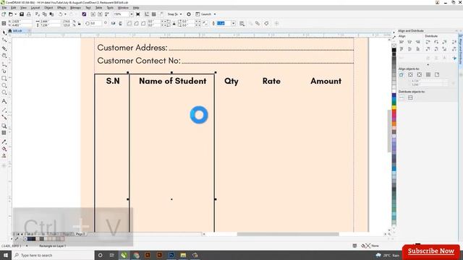
Task: Click Align Center Horizontally icon in panel
Action: [x=409, y=42]
